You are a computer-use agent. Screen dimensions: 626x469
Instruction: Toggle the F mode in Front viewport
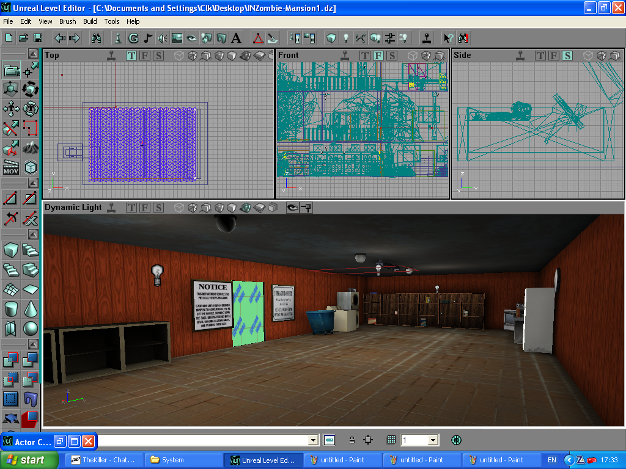click(x=378, y=56)
